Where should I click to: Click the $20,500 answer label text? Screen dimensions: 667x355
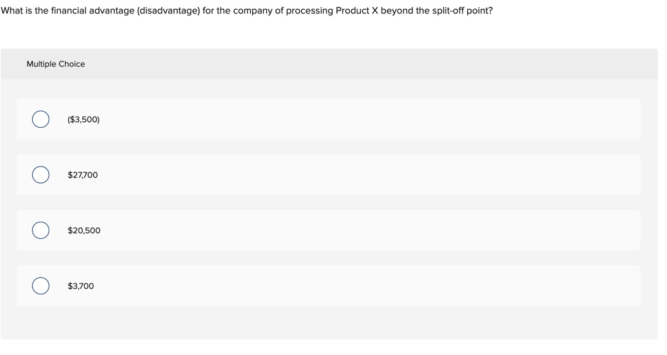pos(84,230)
